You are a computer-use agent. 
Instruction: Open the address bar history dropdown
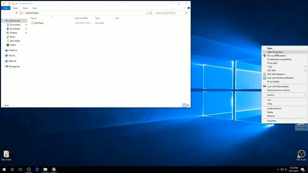[x=147, y=13]
